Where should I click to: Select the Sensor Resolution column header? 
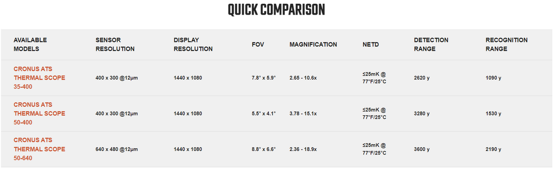coord(115,45)
